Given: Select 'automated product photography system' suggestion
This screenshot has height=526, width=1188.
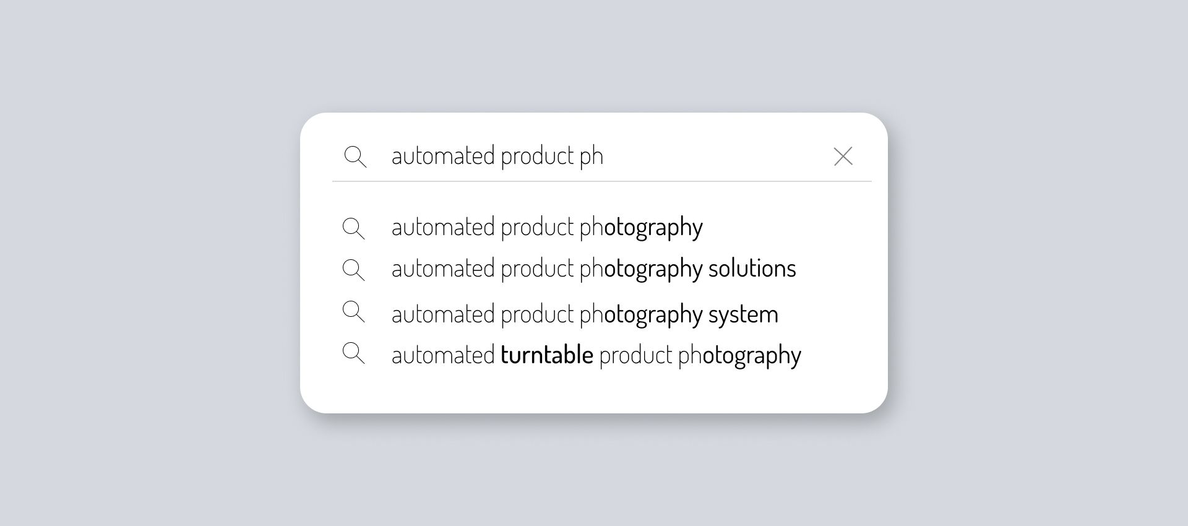Looking at the screenshot, I should (x=585, y=313).
